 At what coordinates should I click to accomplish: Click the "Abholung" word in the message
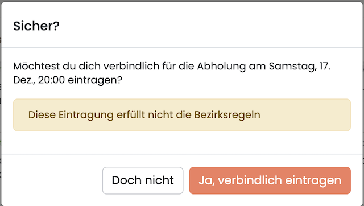221,66
